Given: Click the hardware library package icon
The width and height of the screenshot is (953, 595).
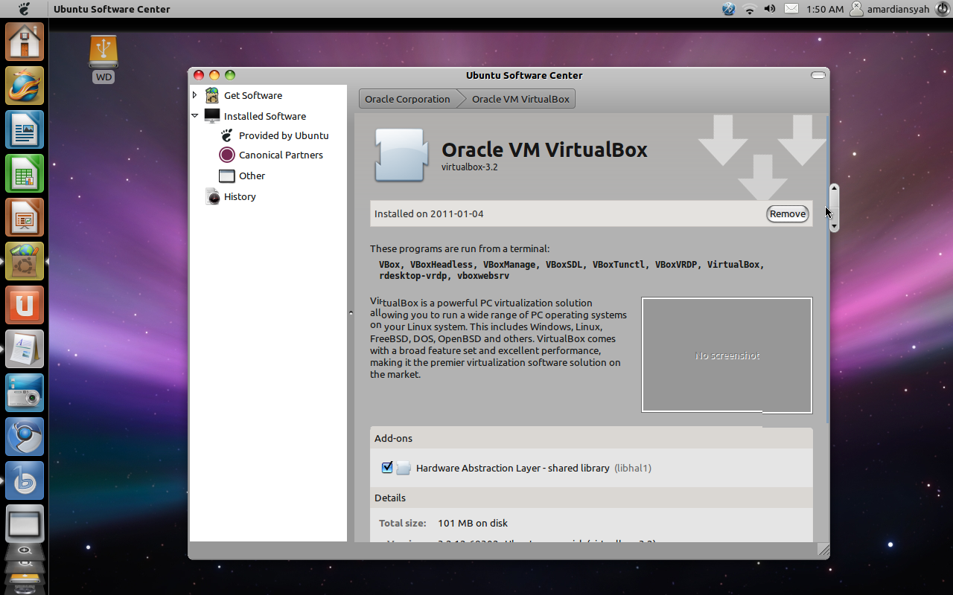Looking at the screenshot, I should 403,468.
